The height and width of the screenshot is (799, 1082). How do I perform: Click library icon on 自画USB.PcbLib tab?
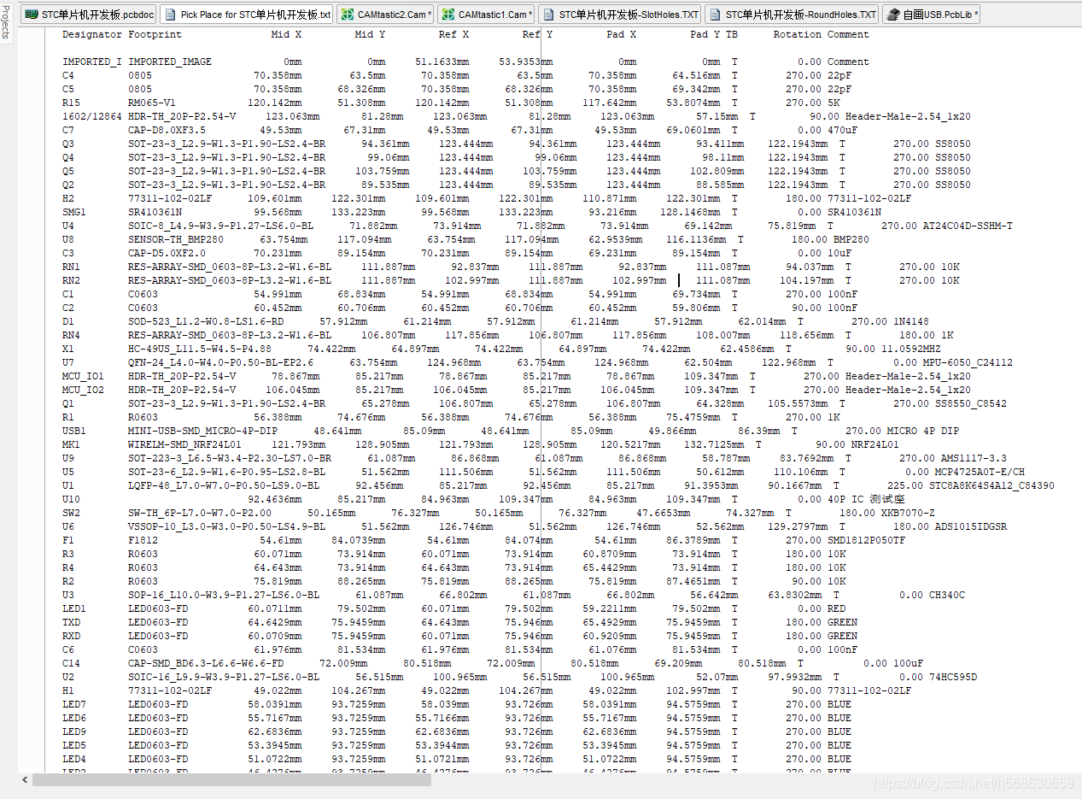[892, 15]
